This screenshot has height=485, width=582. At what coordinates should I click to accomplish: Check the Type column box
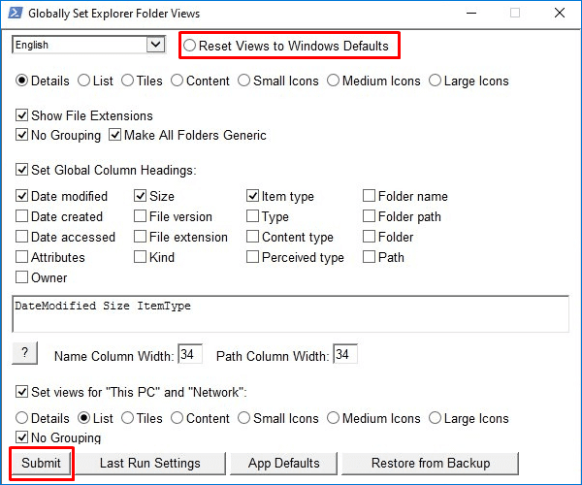253,216
